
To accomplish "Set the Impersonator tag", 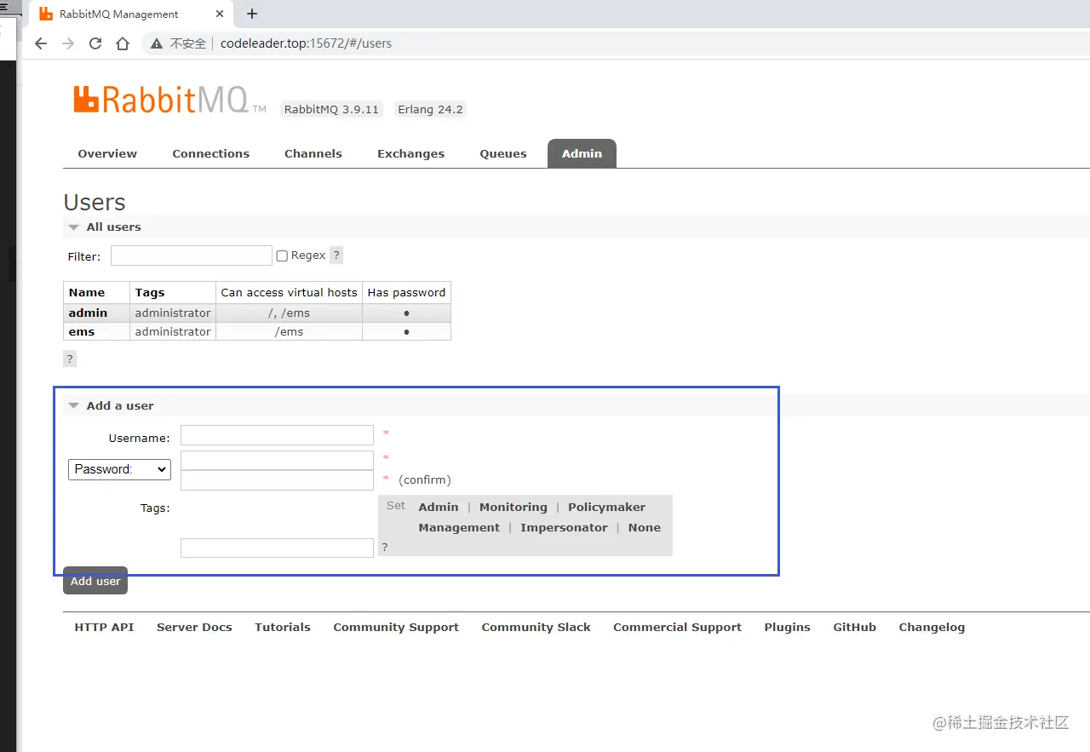I will [x=564, y=528].
